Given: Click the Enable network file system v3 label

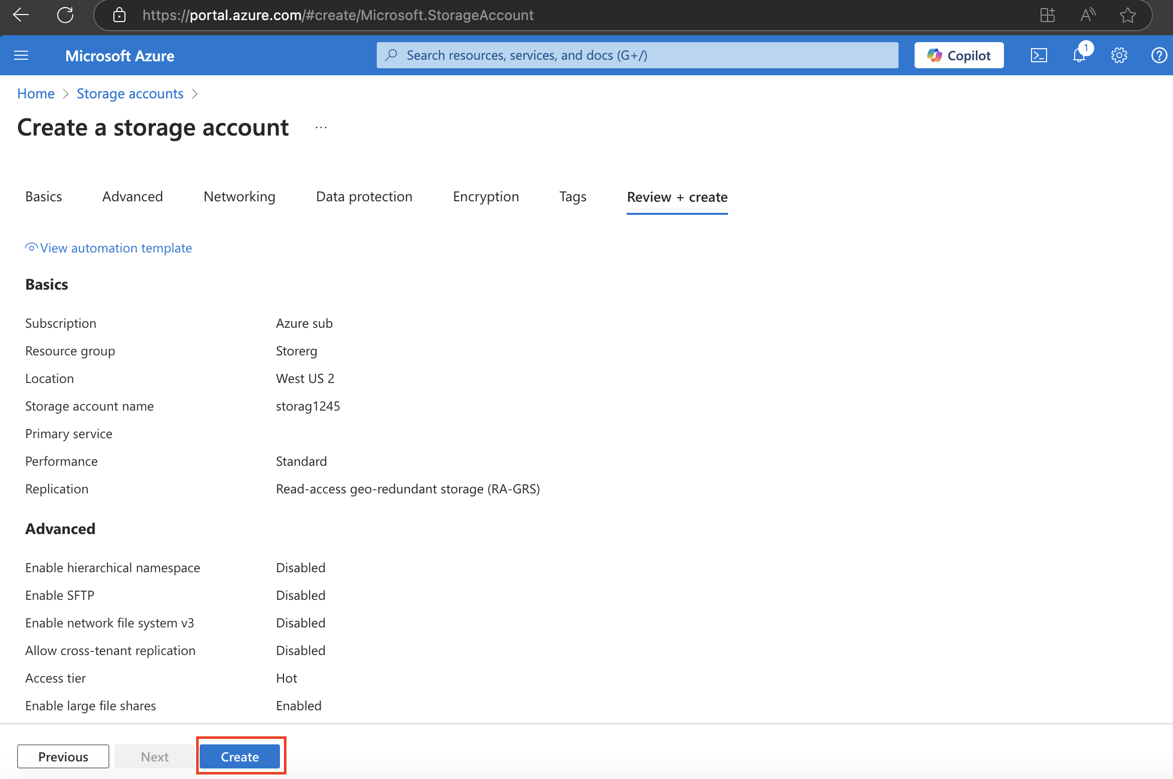Looking at the screenshot, I should point(109,623).
